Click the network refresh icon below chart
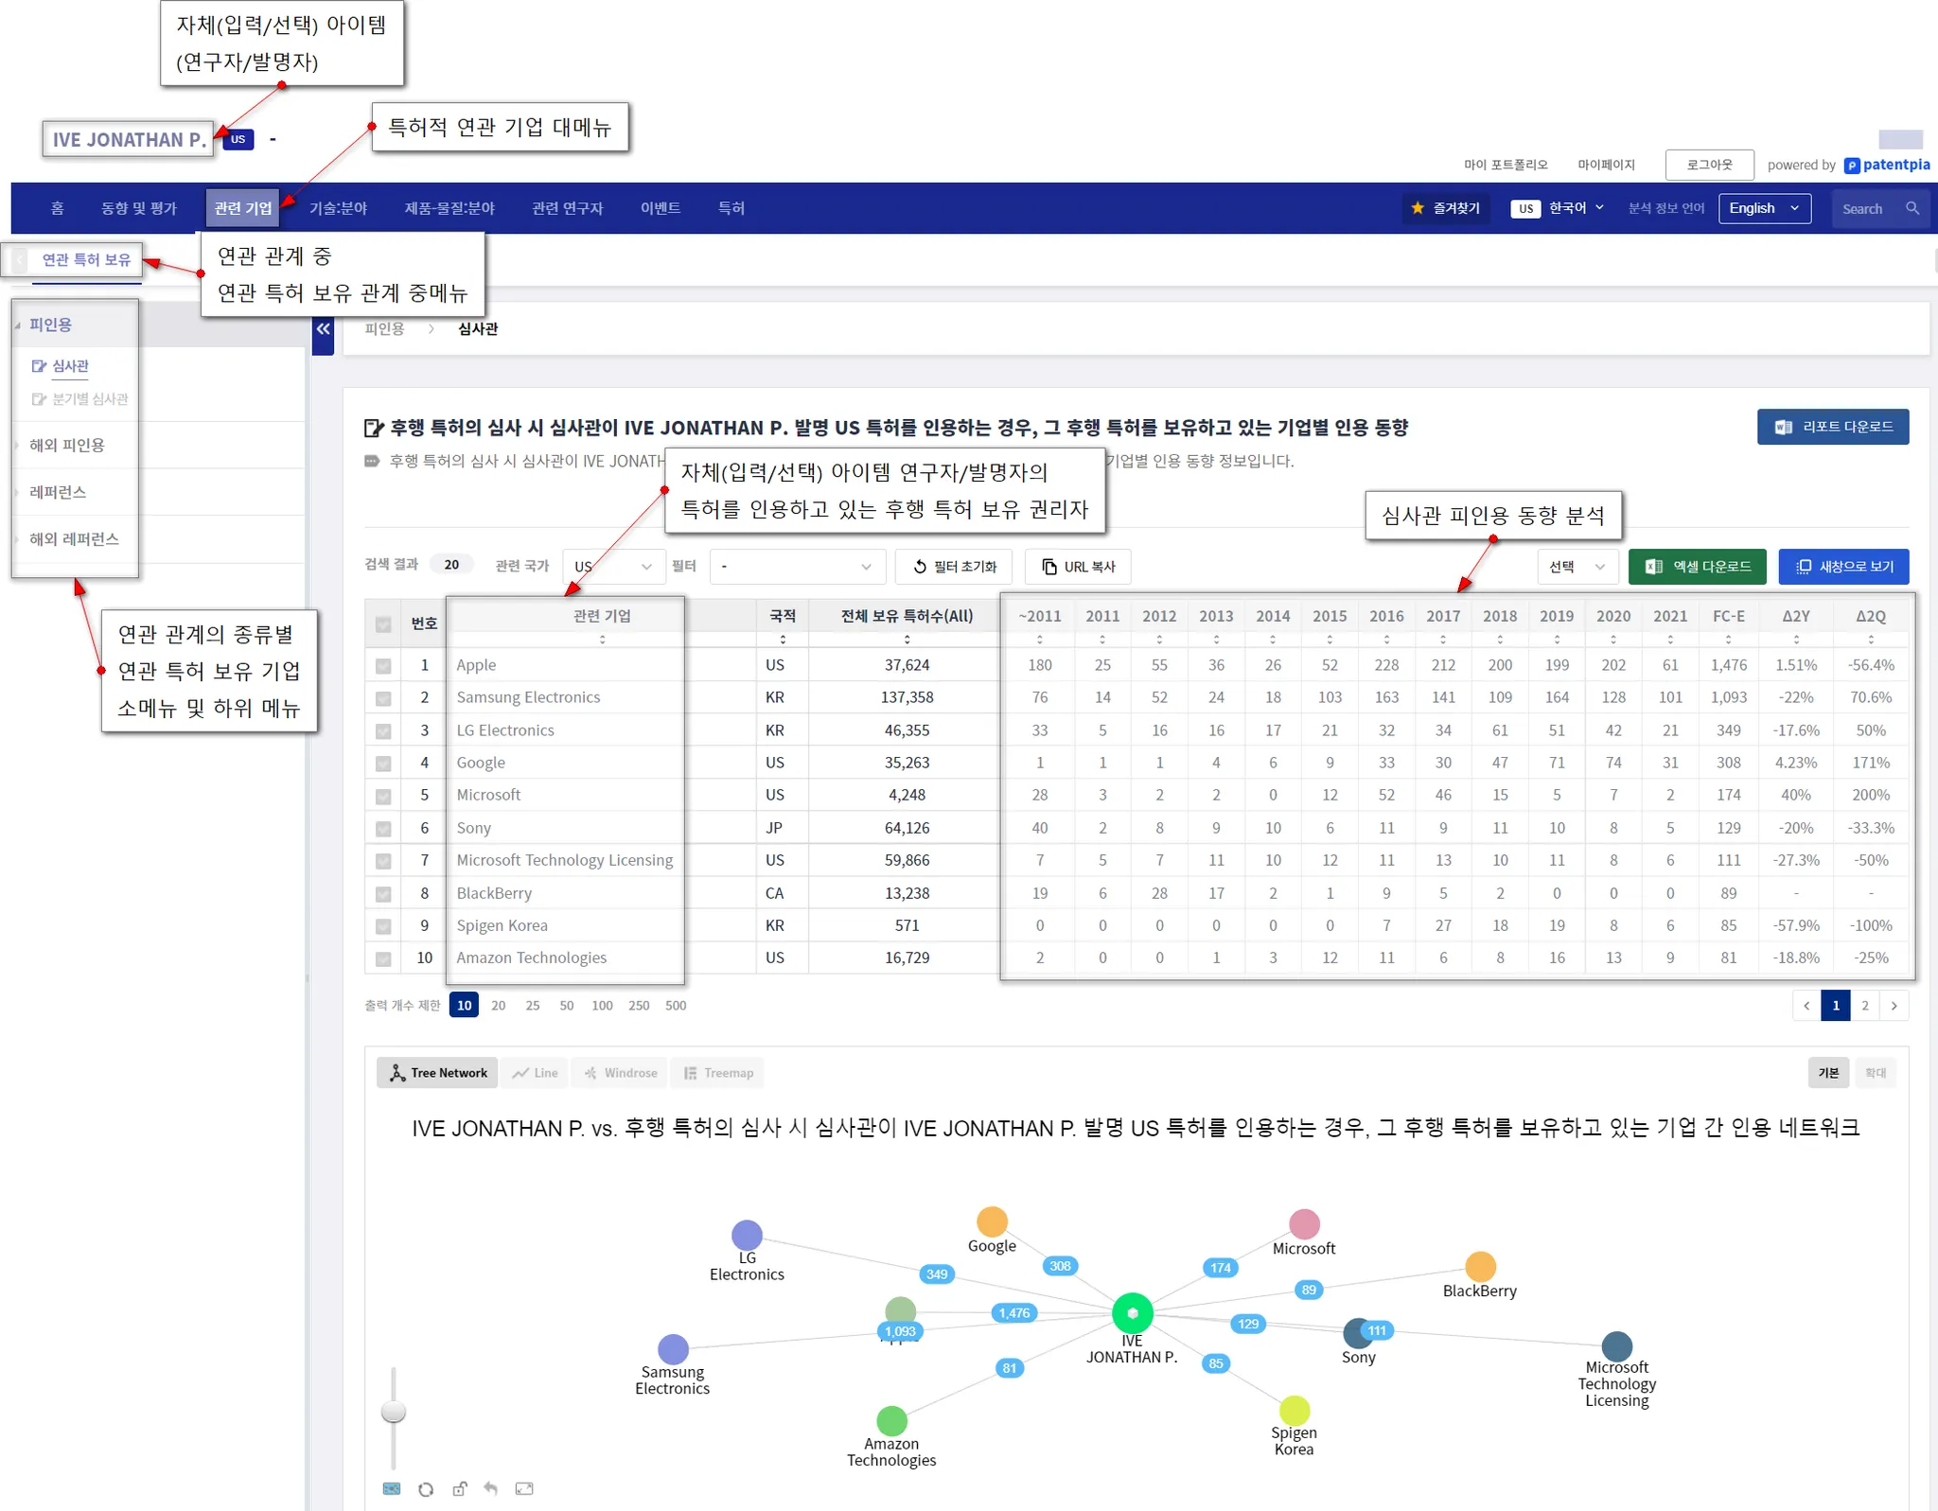Viewport: 1938px width, 1511px height. point(426,1489)
